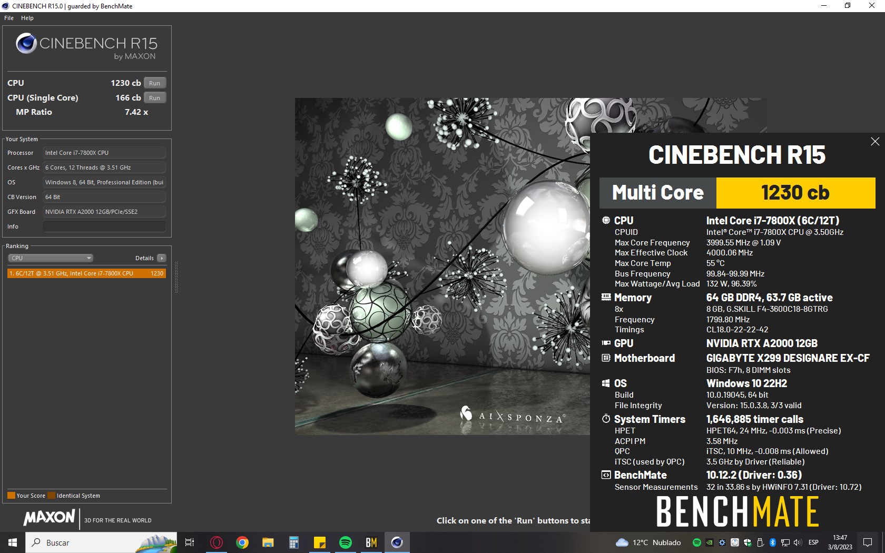885x553 pixels.
Task: Click the Bluetooth tray icon
Action: coord(773,542)
